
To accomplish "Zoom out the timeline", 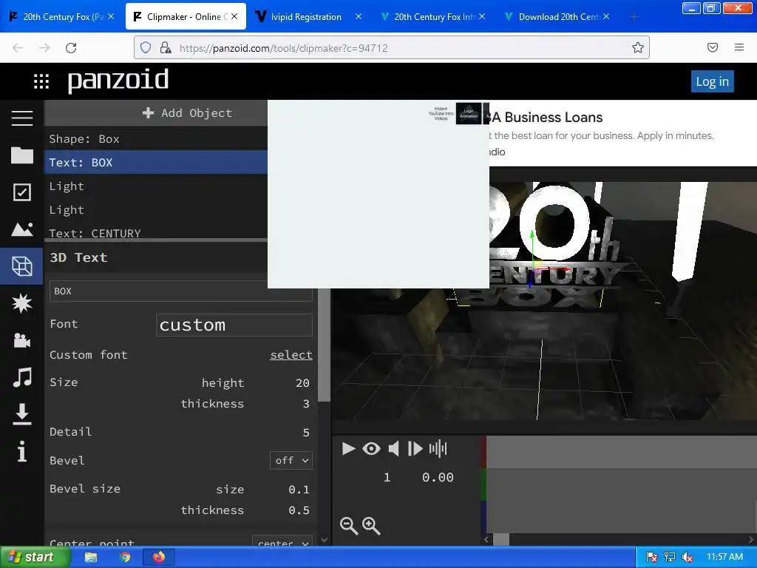I will 349,526.
